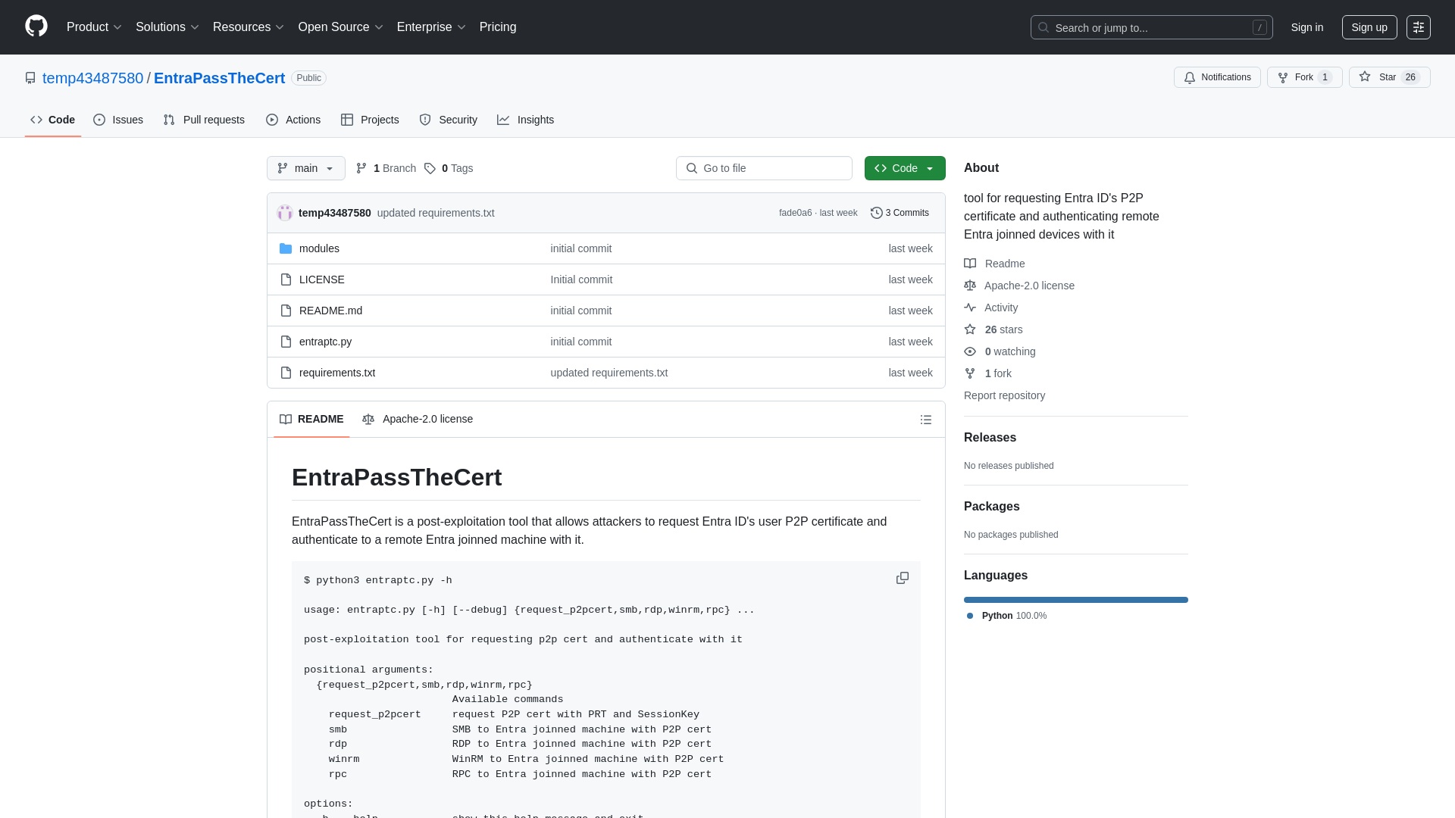Open requirements.txt file
Viewport: 1455px width, 818px height.
337,373
